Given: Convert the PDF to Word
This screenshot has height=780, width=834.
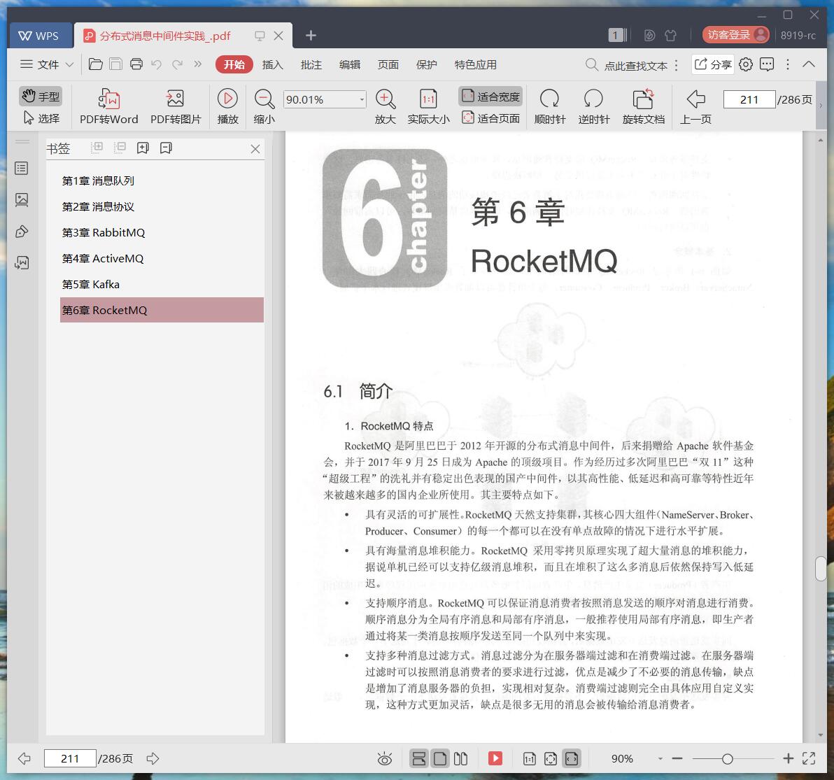Looking at the screenshot, I should click(109, 106).
